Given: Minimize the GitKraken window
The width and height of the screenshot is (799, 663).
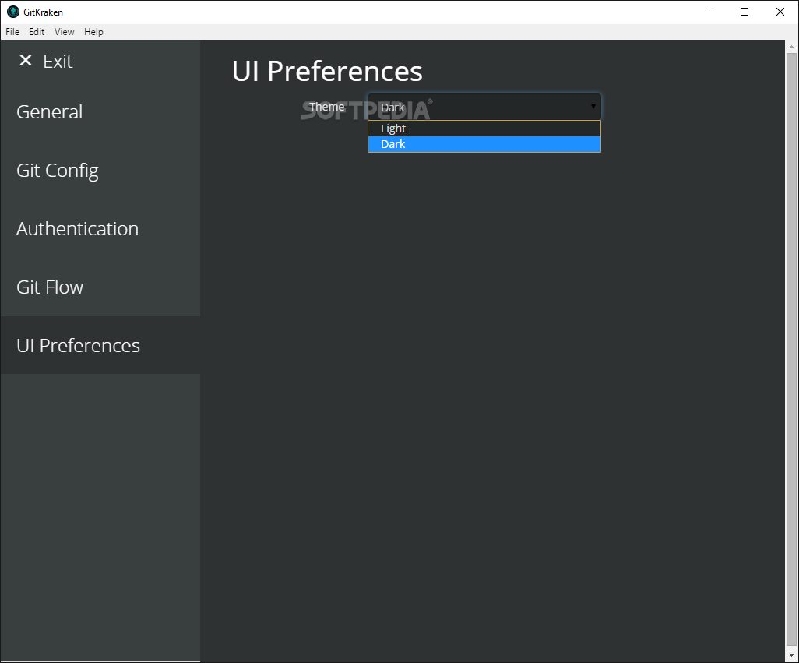Looking at the screenshot, I should point(709,12).
